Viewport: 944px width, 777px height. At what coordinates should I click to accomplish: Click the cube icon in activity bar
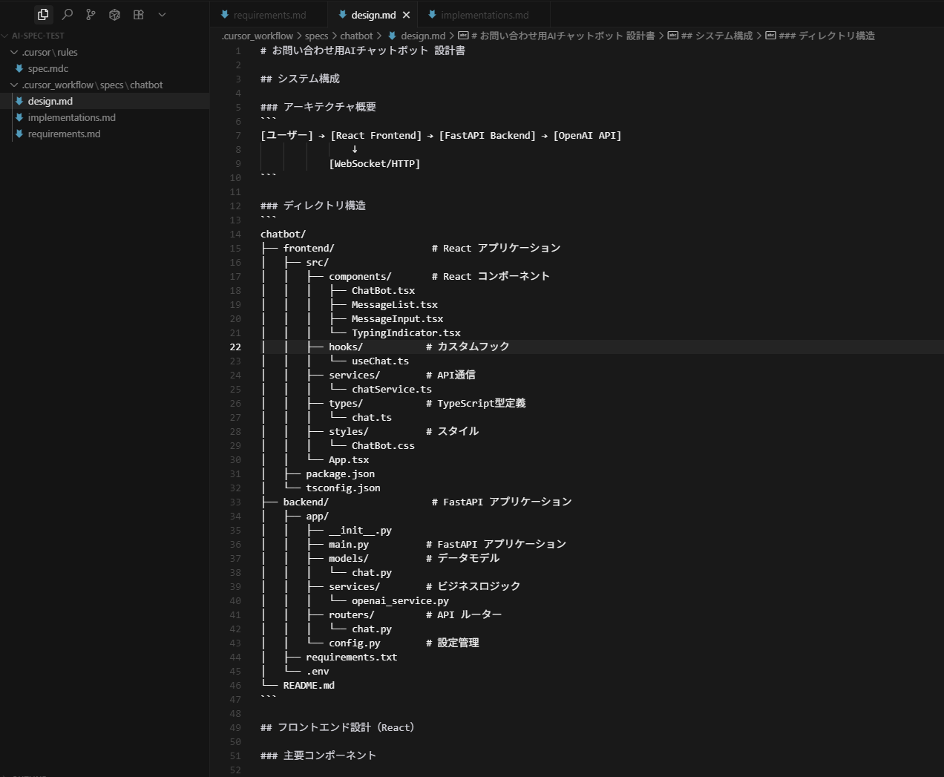(x=114, y=14)
